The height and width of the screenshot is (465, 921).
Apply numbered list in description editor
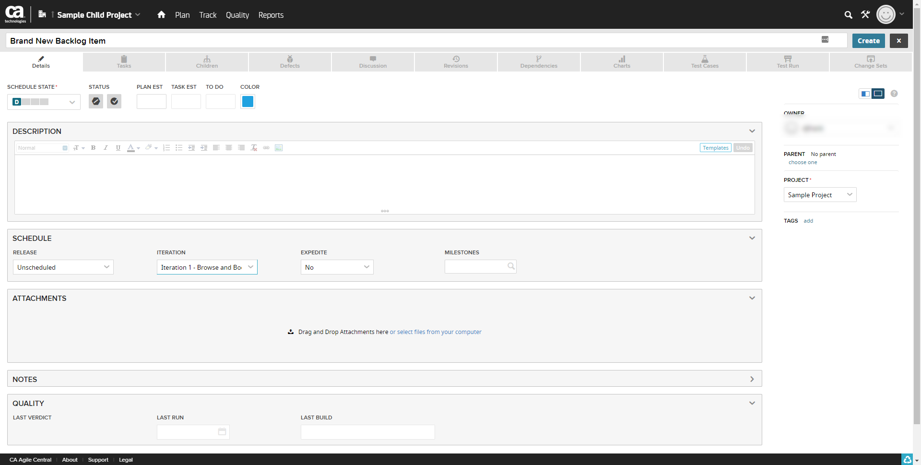coord(166,148)
